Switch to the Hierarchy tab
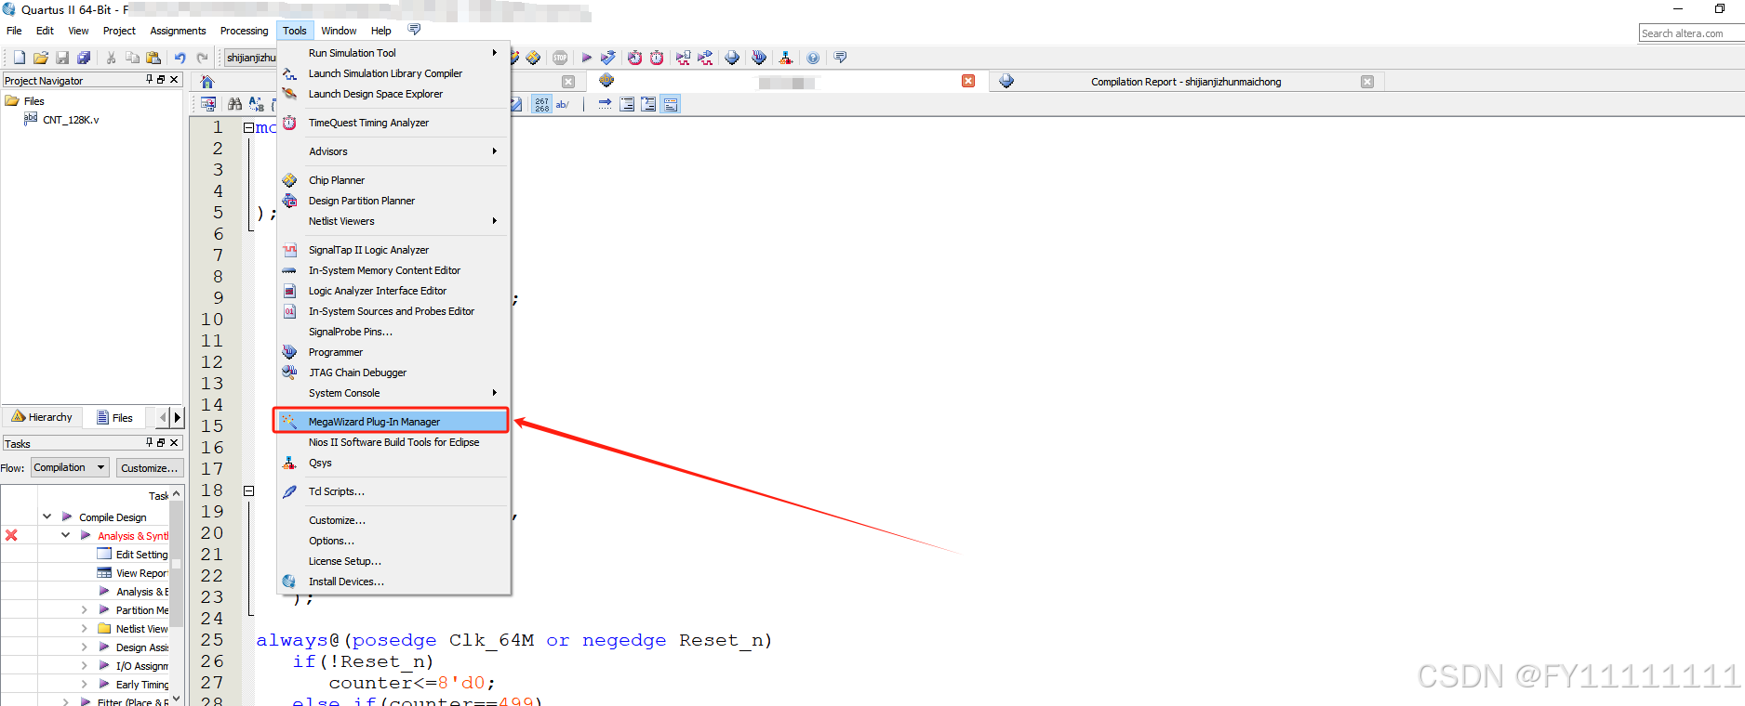 click(43, 417)
